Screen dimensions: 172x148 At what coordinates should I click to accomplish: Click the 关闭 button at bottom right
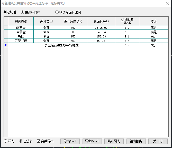click(158, 141)
